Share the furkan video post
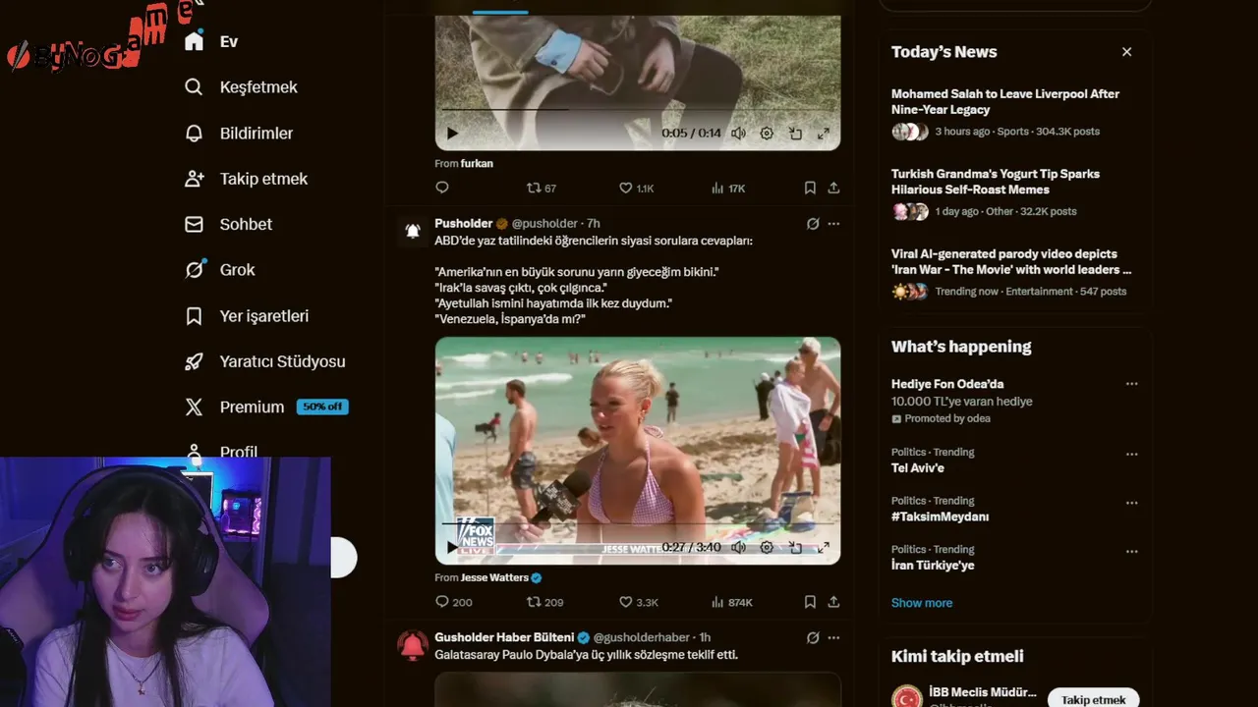1258x707 pixels. (833, 188)
